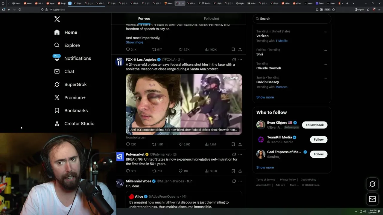Click the Search field
Screen dimensions: 383x215
[292, 19]
